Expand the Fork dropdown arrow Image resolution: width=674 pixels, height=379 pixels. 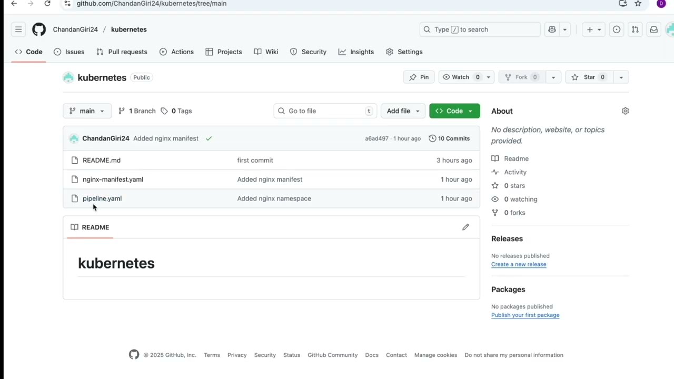(553, 77)
